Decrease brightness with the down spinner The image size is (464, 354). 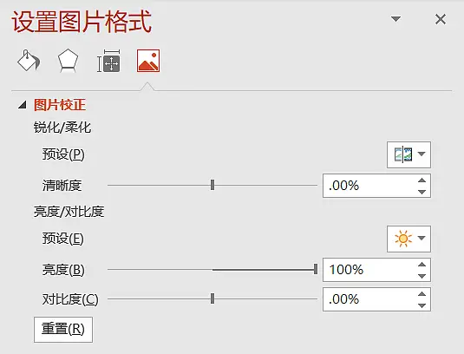point(422,276)
